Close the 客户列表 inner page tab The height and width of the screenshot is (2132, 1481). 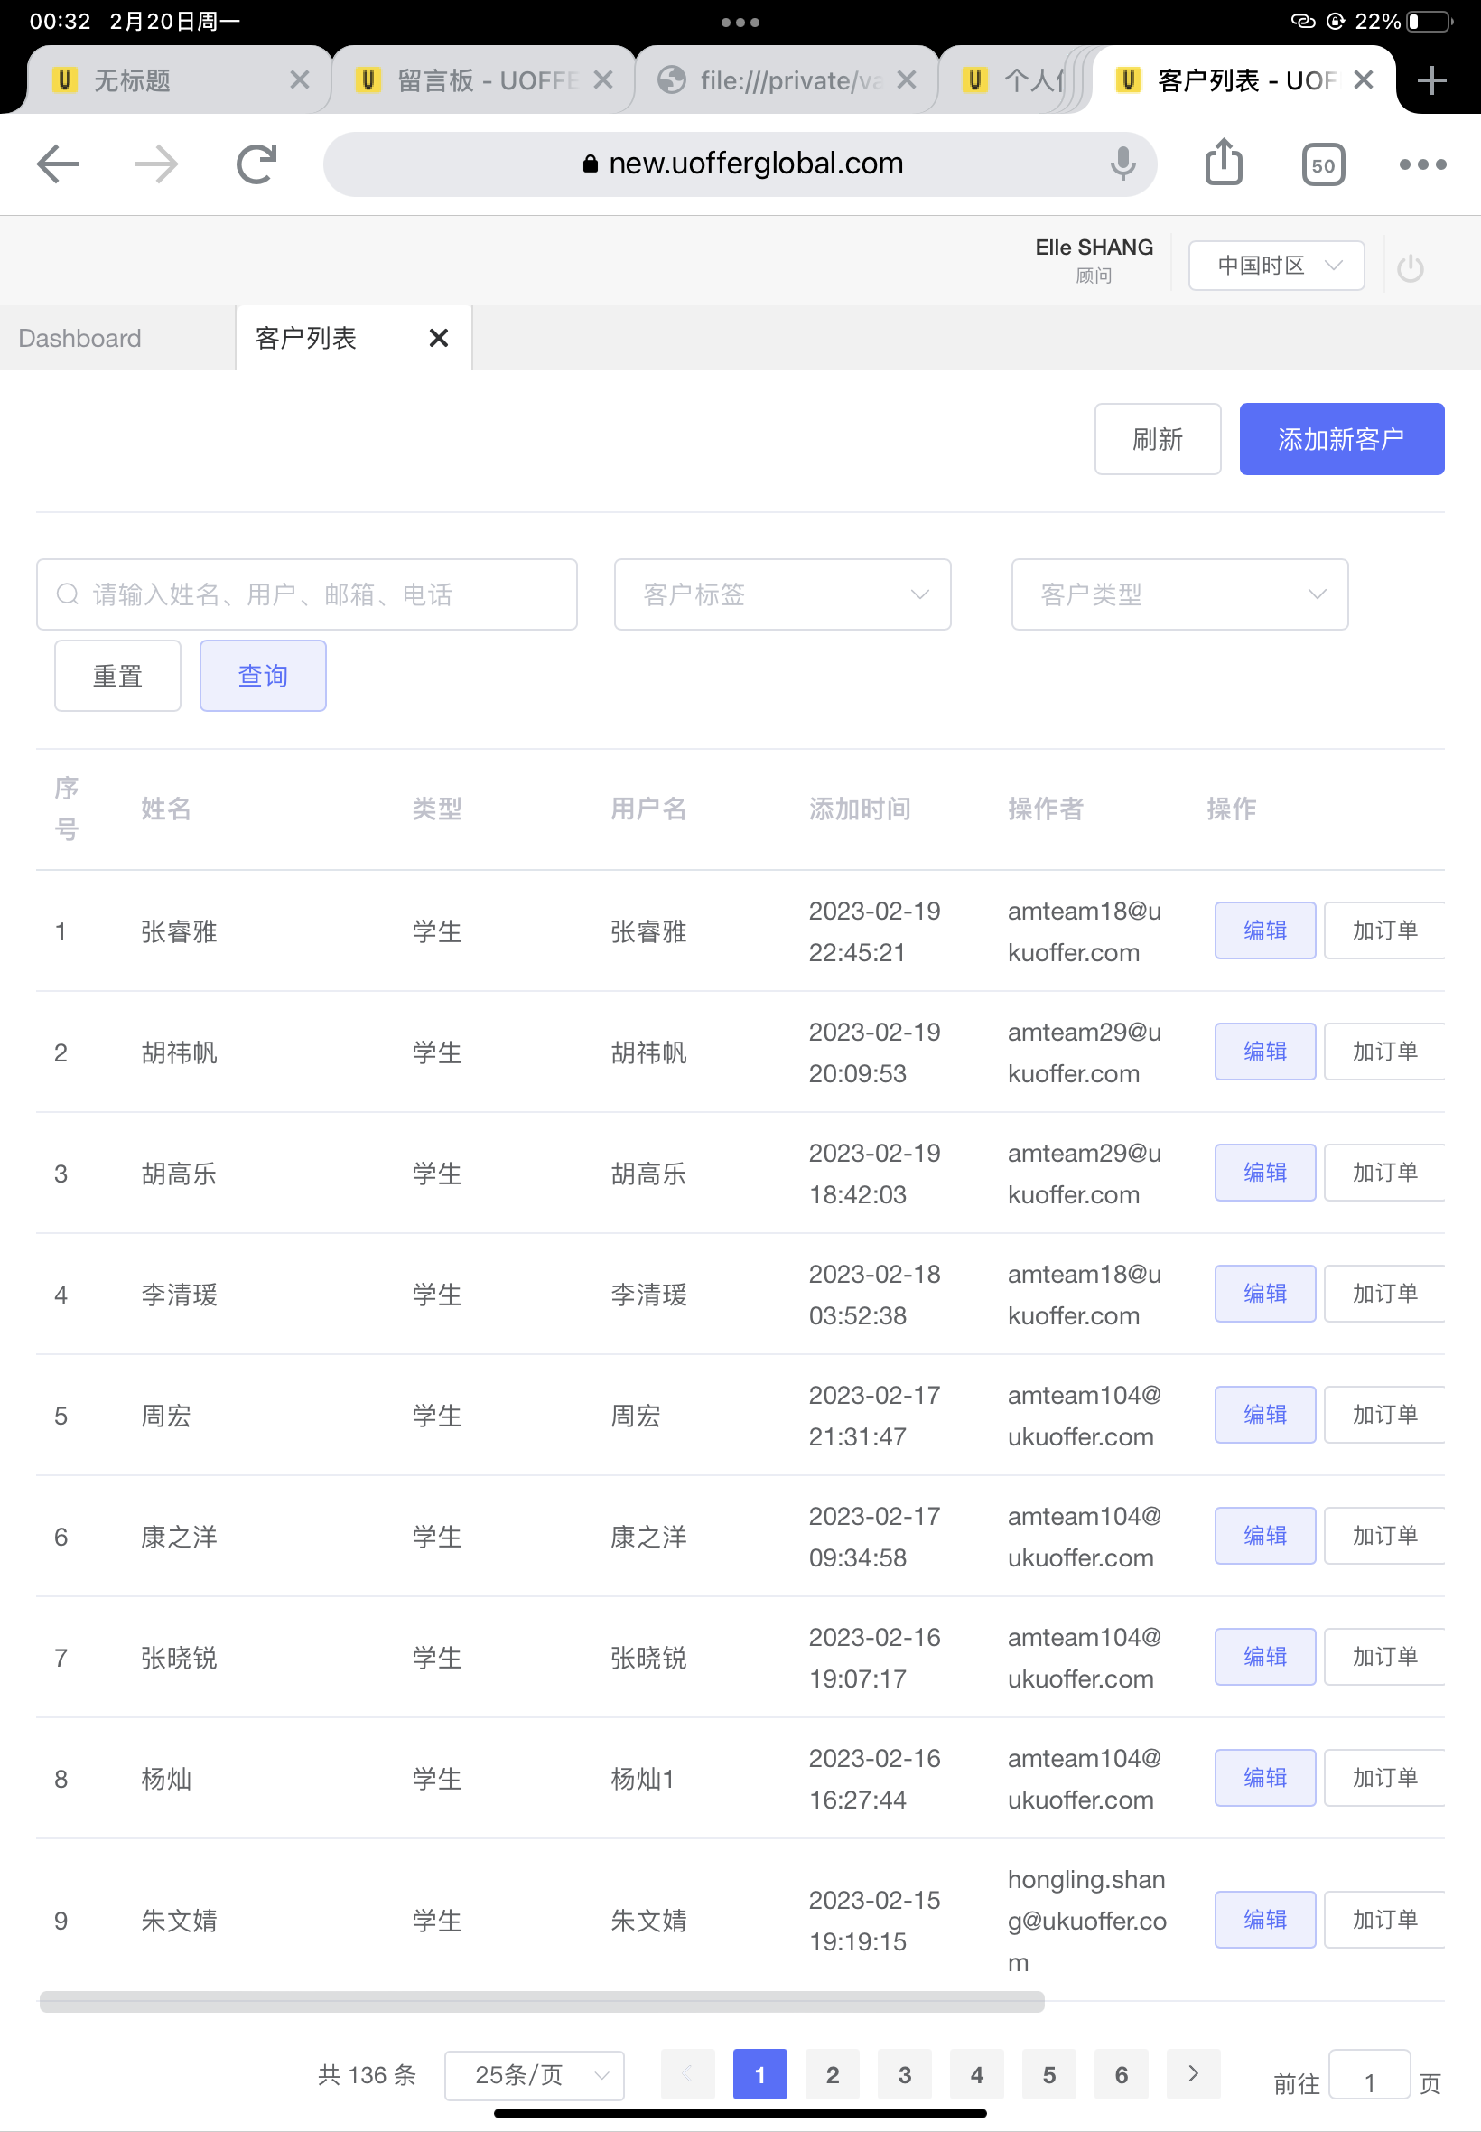coord(439,338)
